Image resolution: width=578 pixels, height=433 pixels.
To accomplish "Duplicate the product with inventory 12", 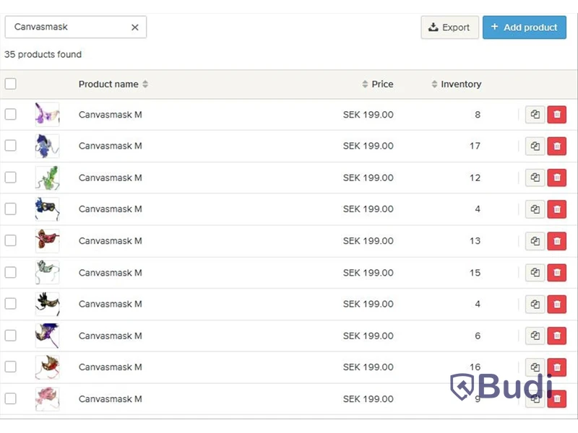I will click(x=535, y=178).
